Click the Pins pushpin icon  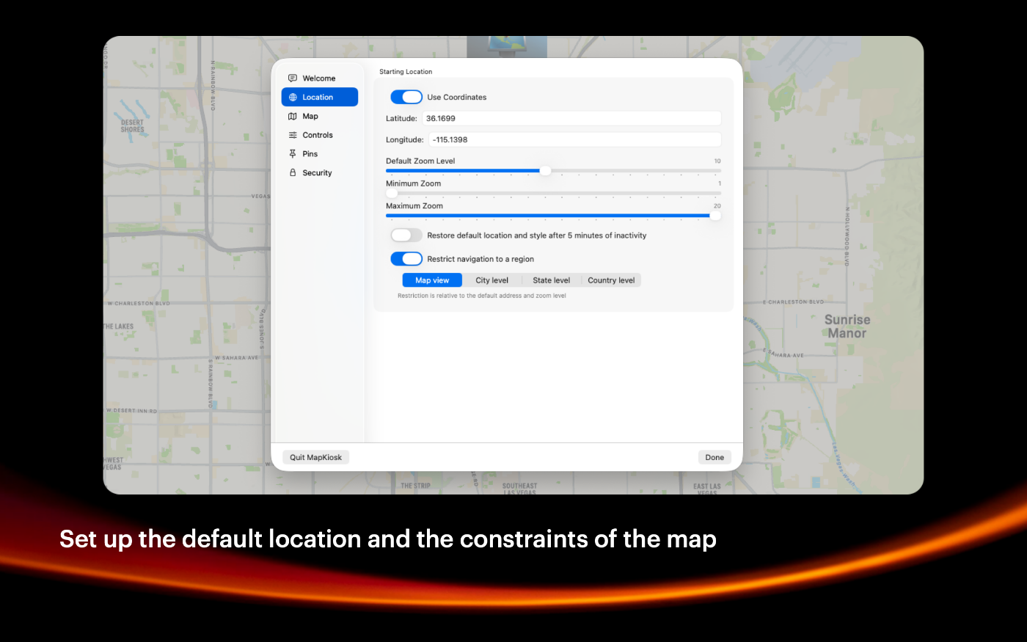point(293,154)
